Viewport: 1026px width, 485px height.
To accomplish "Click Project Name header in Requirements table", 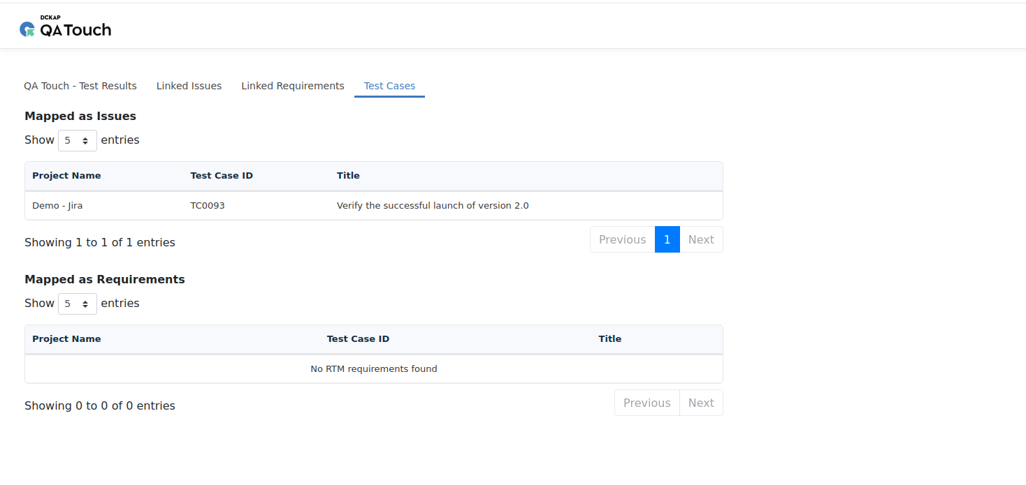I will [66, 339].
